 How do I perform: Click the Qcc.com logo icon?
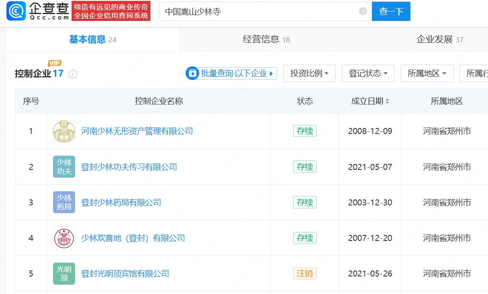pyautogui.click(x=16, y=11)
